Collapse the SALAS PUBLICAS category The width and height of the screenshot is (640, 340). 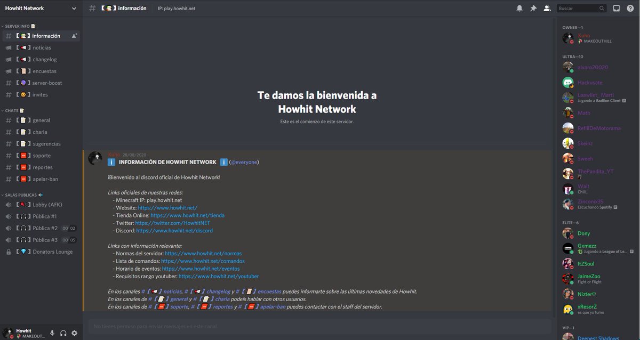21,195
